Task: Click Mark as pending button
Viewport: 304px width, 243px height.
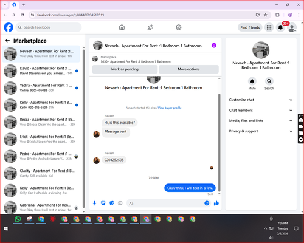Action: [x=125, y=69]
